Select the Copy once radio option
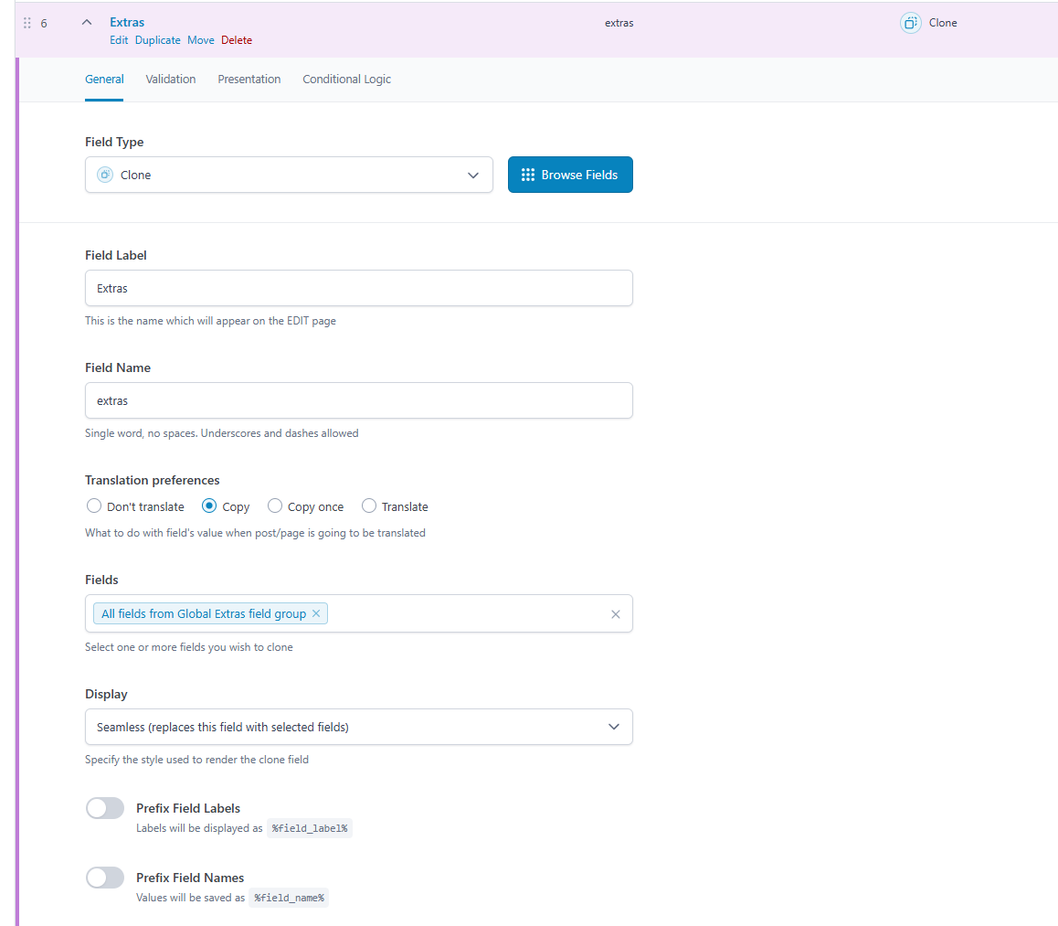 coord(275,506)
